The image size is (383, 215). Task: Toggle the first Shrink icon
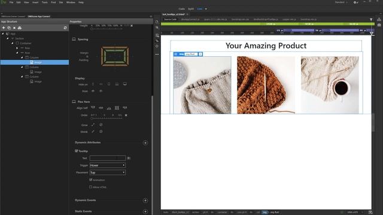[93, 131]
